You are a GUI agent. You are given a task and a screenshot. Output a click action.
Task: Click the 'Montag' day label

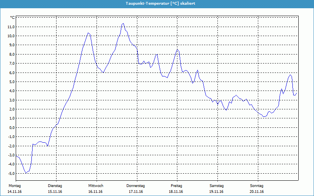(15, 186)
